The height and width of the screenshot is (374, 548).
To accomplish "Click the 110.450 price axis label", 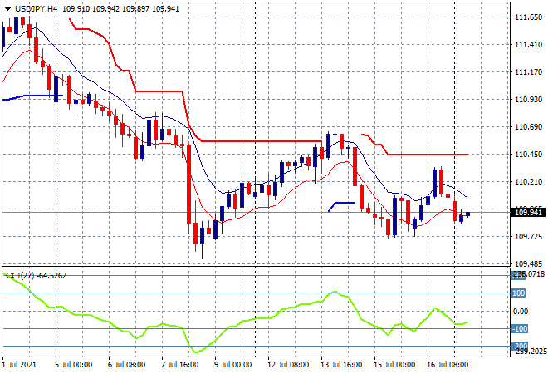I will coord(528,155).
